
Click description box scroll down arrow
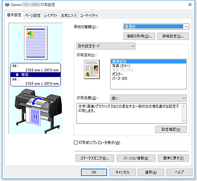(184, 121)
